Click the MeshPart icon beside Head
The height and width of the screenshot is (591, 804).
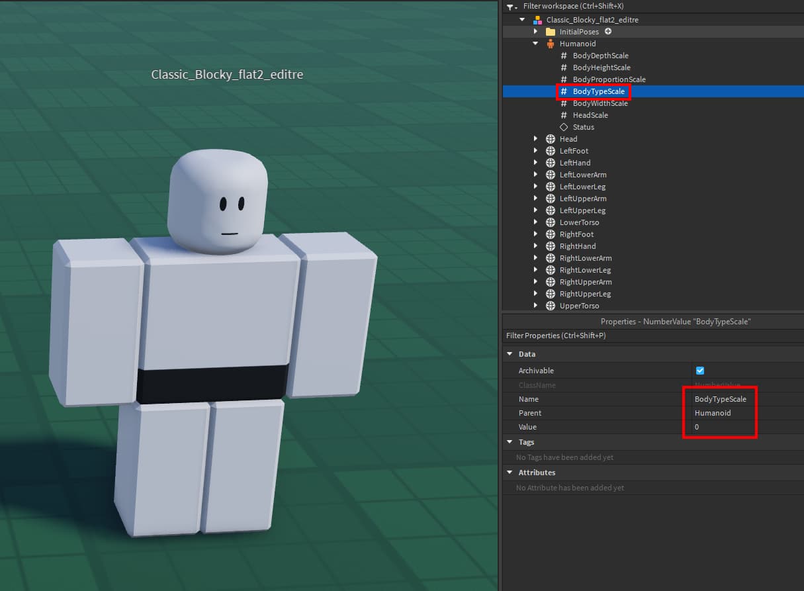click(551, 138)
